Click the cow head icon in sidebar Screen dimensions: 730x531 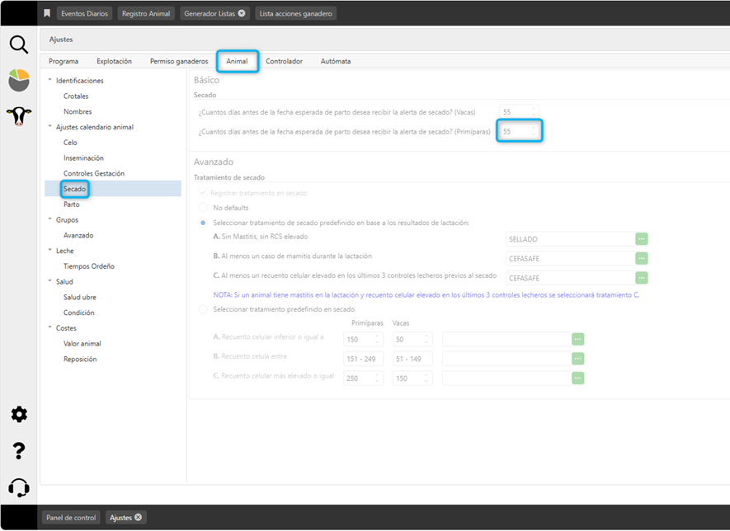tap(19, 115)
